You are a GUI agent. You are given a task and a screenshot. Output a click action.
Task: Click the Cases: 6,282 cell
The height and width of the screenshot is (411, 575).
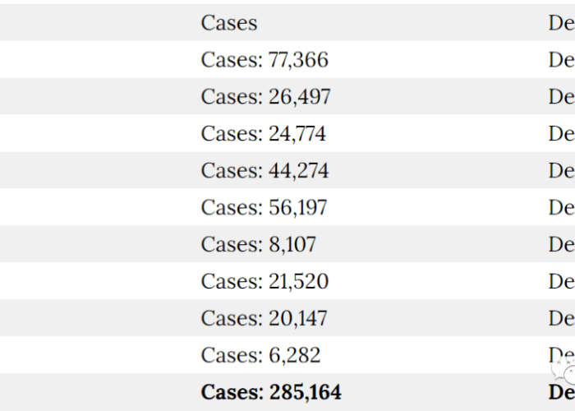260,356
